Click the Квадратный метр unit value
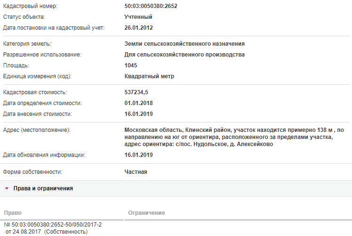 [x=149, y=76]
